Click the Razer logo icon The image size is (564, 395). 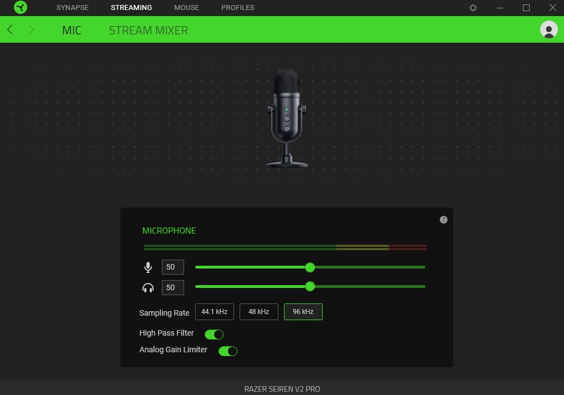coord(21,8)
